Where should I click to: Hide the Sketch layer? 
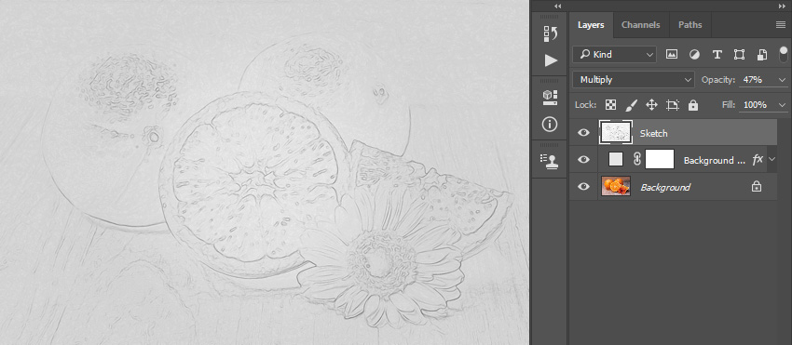pyautogui.click(x=583, y=133)
